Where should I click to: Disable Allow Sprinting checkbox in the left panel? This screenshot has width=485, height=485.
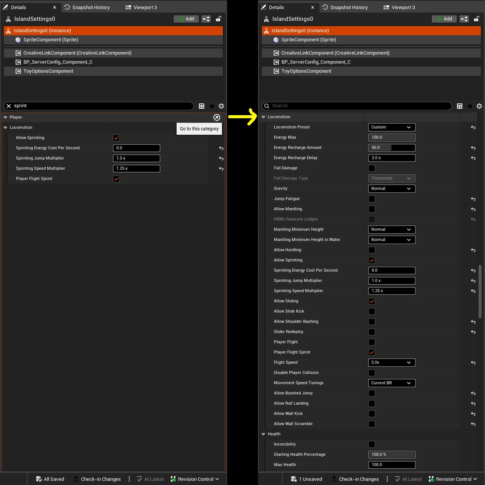[x=116, y=138]
